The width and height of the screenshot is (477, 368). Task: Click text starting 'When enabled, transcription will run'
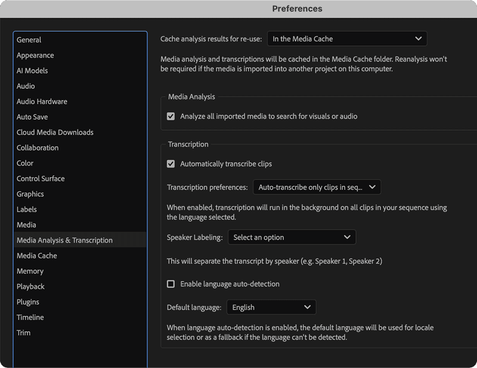pyautogui.click(x=307, y=212)
